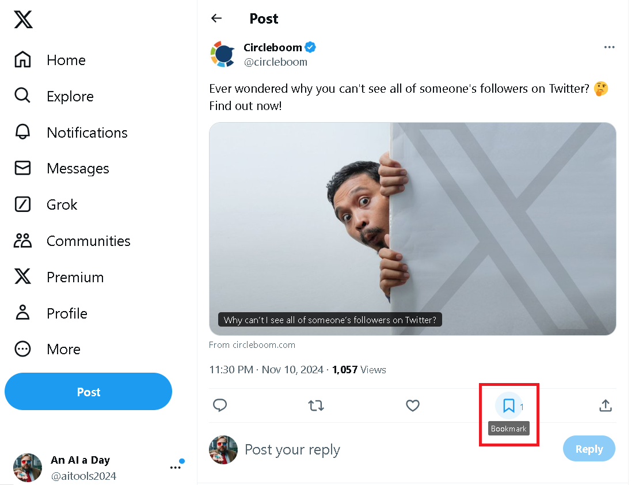This screenshot has height=485, width=639.
Task: Select the Grok sidebar icon
Action: tap(22, 204)
